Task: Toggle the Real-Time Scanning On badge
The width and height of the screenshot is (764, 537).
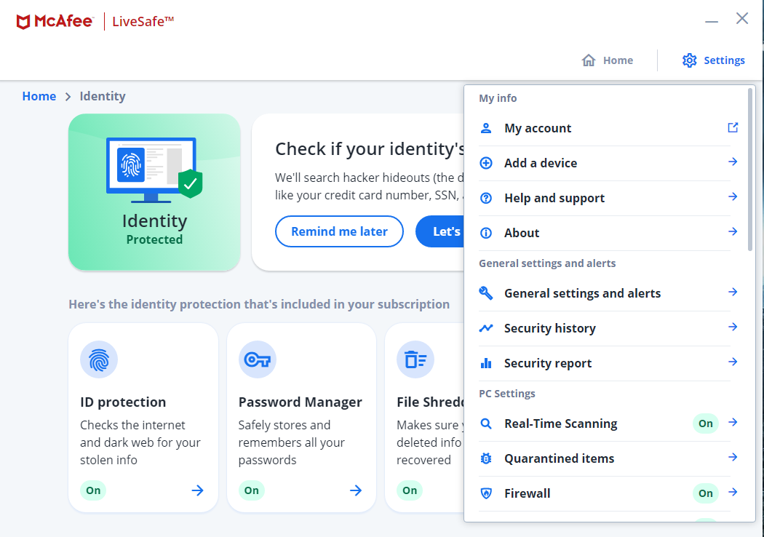Action: 705,423
